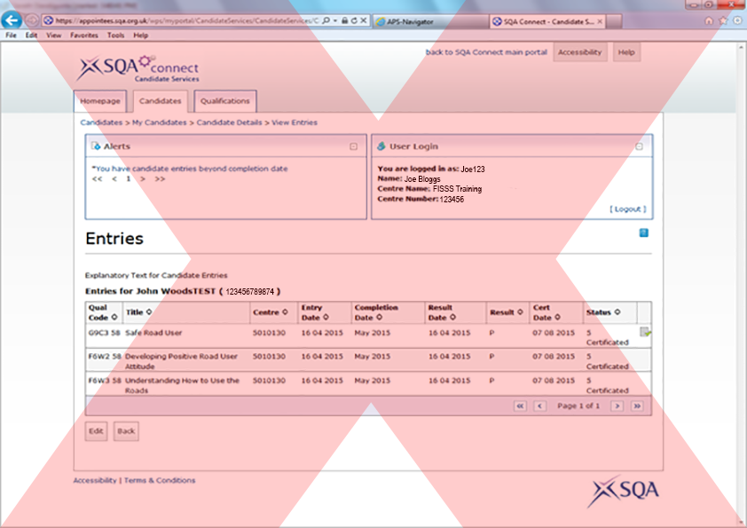Click the refresh icon in address bar
Viewport: 747px width, 528px height.
354,20
